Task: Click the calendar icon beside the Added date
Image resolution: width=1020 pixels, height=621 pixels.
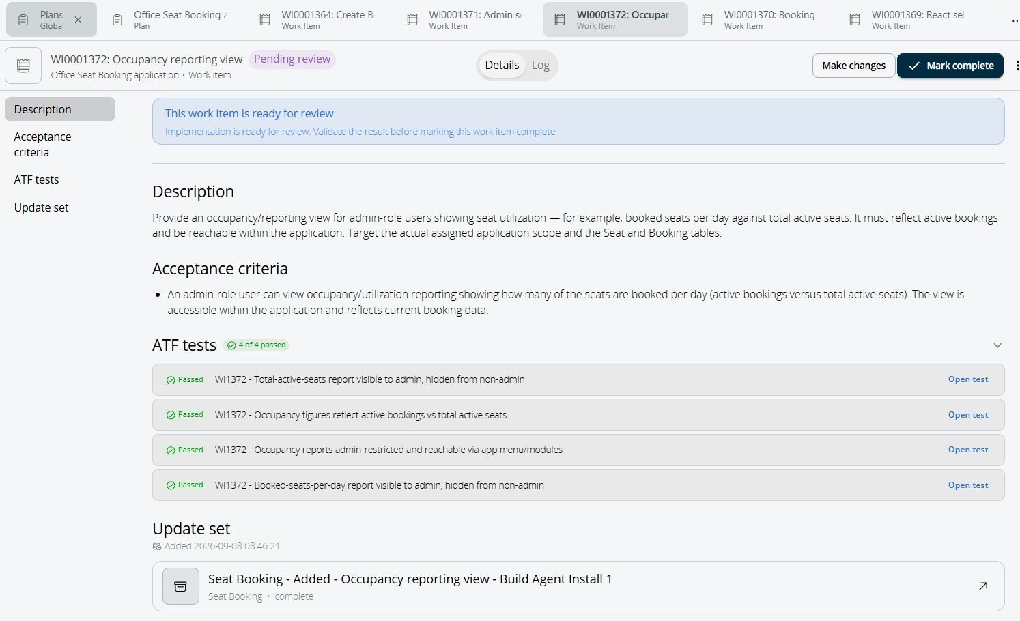Action: [157, 547]
